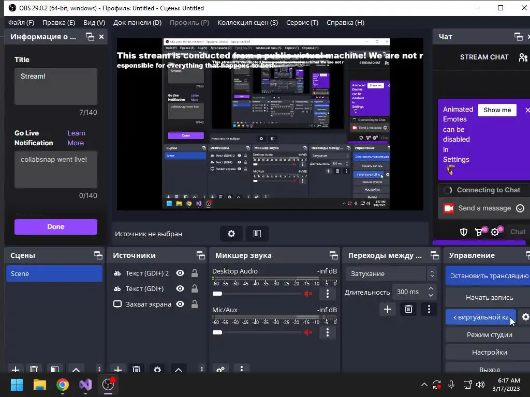Open the Learn More link
The image size is (530, 397).
(76, 138)
